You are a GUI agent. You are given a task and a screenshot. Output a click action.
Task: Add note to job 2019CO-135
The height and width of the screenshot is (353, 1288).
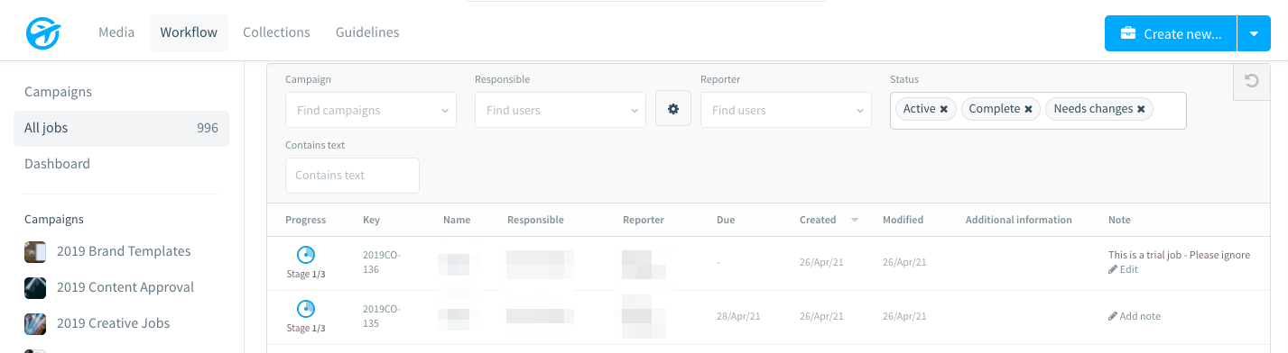point(1135,316)
